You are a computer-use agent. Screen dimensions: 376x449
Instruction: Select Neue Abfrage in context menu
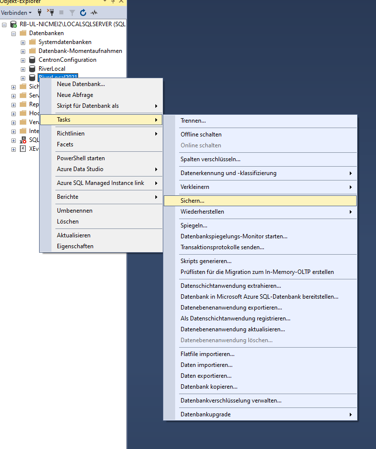coord(75,95)
